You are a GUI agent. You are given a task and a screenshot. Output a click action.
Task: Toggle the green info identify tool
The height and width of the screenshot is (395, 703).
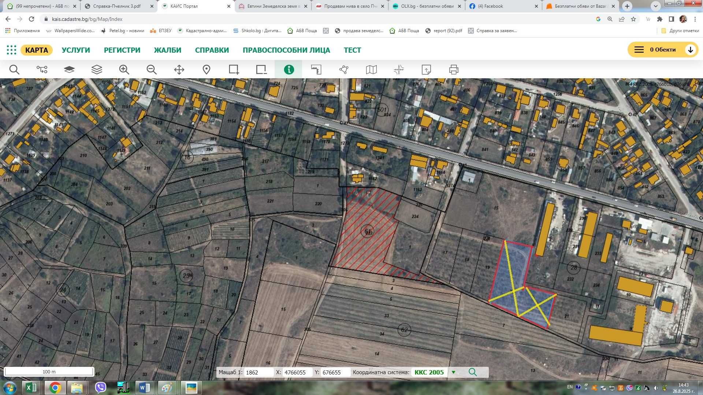[x=289, y=69]
